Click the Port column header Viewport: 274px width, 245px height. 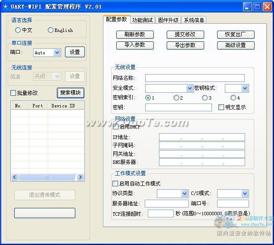pyautogui.click(x=38, y=106)
